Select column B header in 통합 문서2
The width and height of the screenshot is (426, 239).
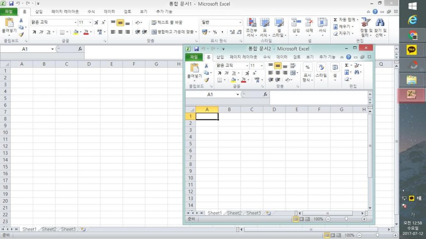[229, 110]
